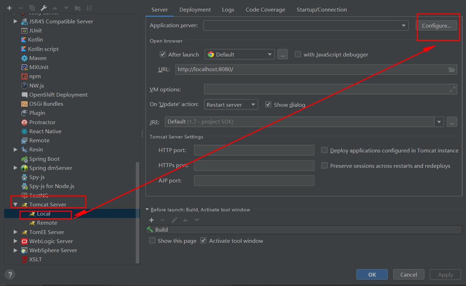Screen dimensions: 466x286
Task: Select the Remote entry below React Native
Action: click(x=35, y=141)
